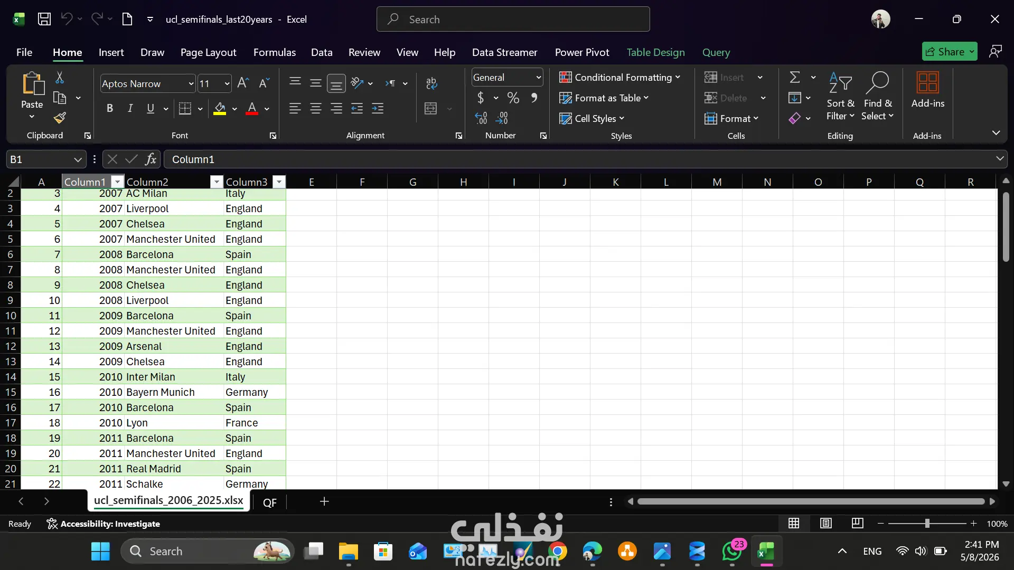The width and height of the screenshot is (1014, 570).
Task: Open the Table Design tab
Action: point(655,52)
